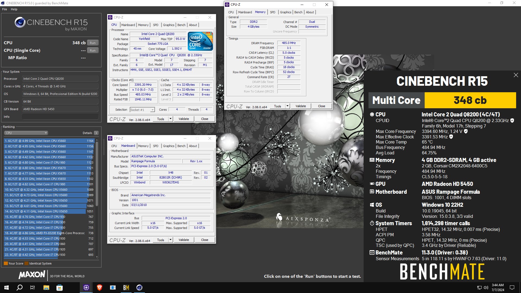Open the volume control in the system tray

[486, 288]
